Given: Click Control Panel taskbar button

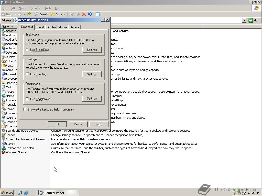Looking at the screenshot, I should coord(59,193).
